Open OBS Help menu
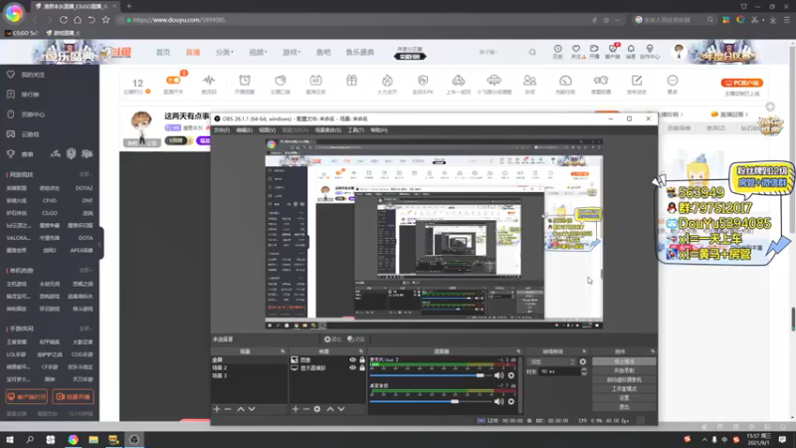 [379, 130]
